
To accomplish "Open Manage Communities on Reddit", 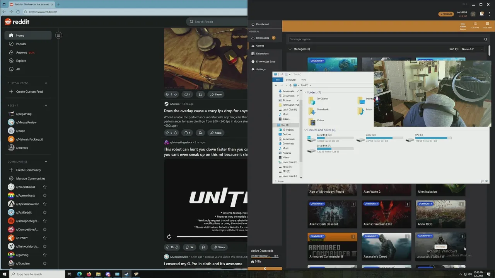I will click(x=27, y=178).
